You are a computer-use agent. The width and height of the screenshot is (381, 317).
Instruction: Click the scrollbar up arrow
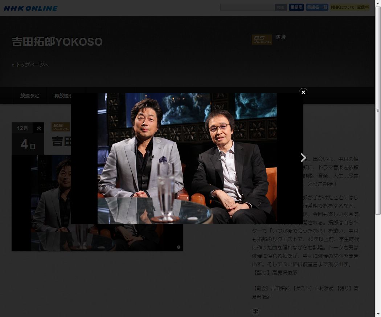click(378, 2)
